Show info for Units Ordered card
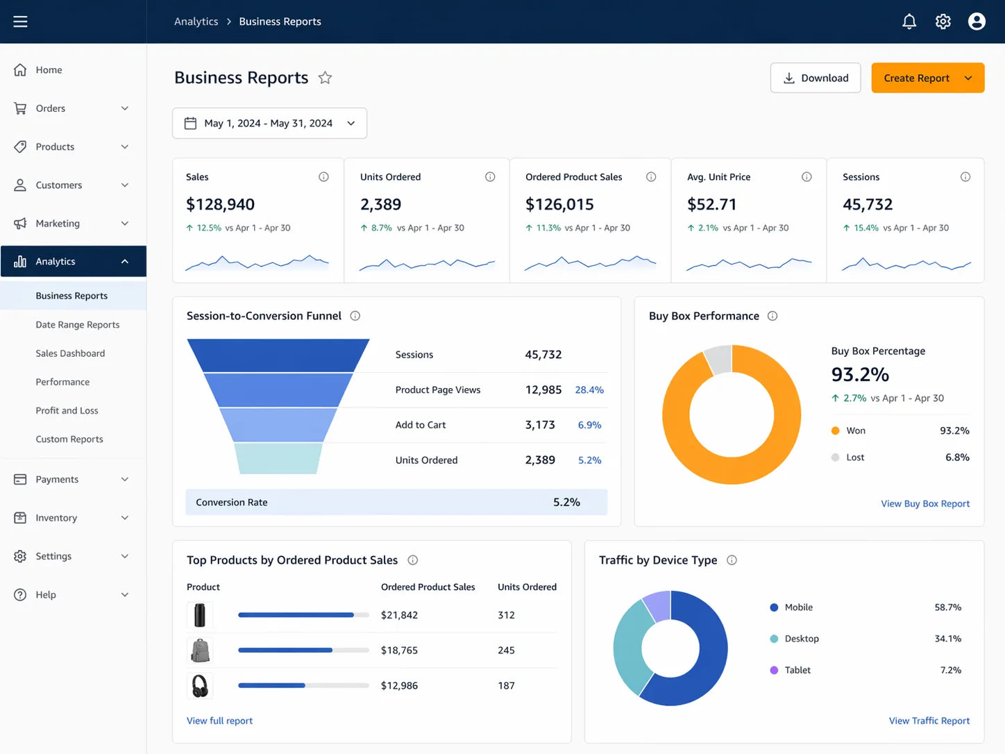 (490, 177)
